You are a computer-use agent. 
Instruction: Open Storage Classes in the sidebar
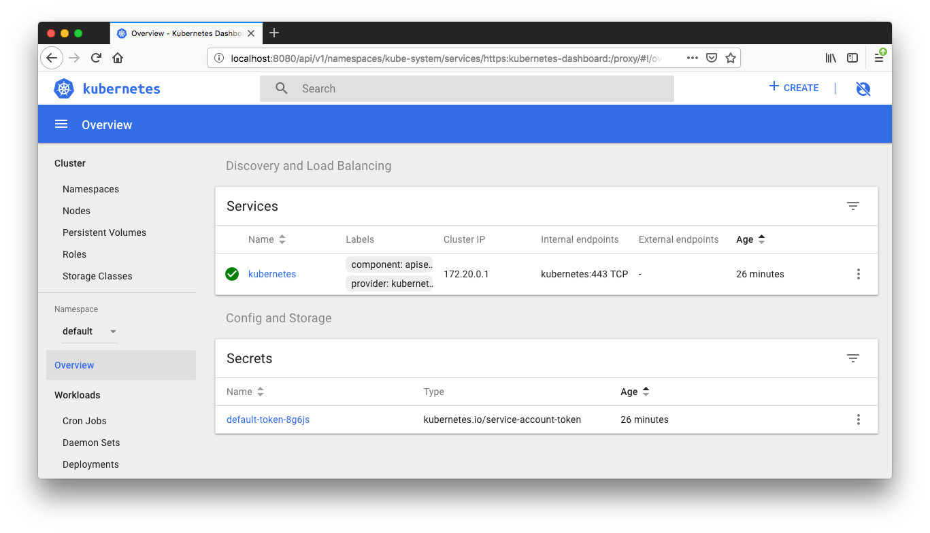97,276
